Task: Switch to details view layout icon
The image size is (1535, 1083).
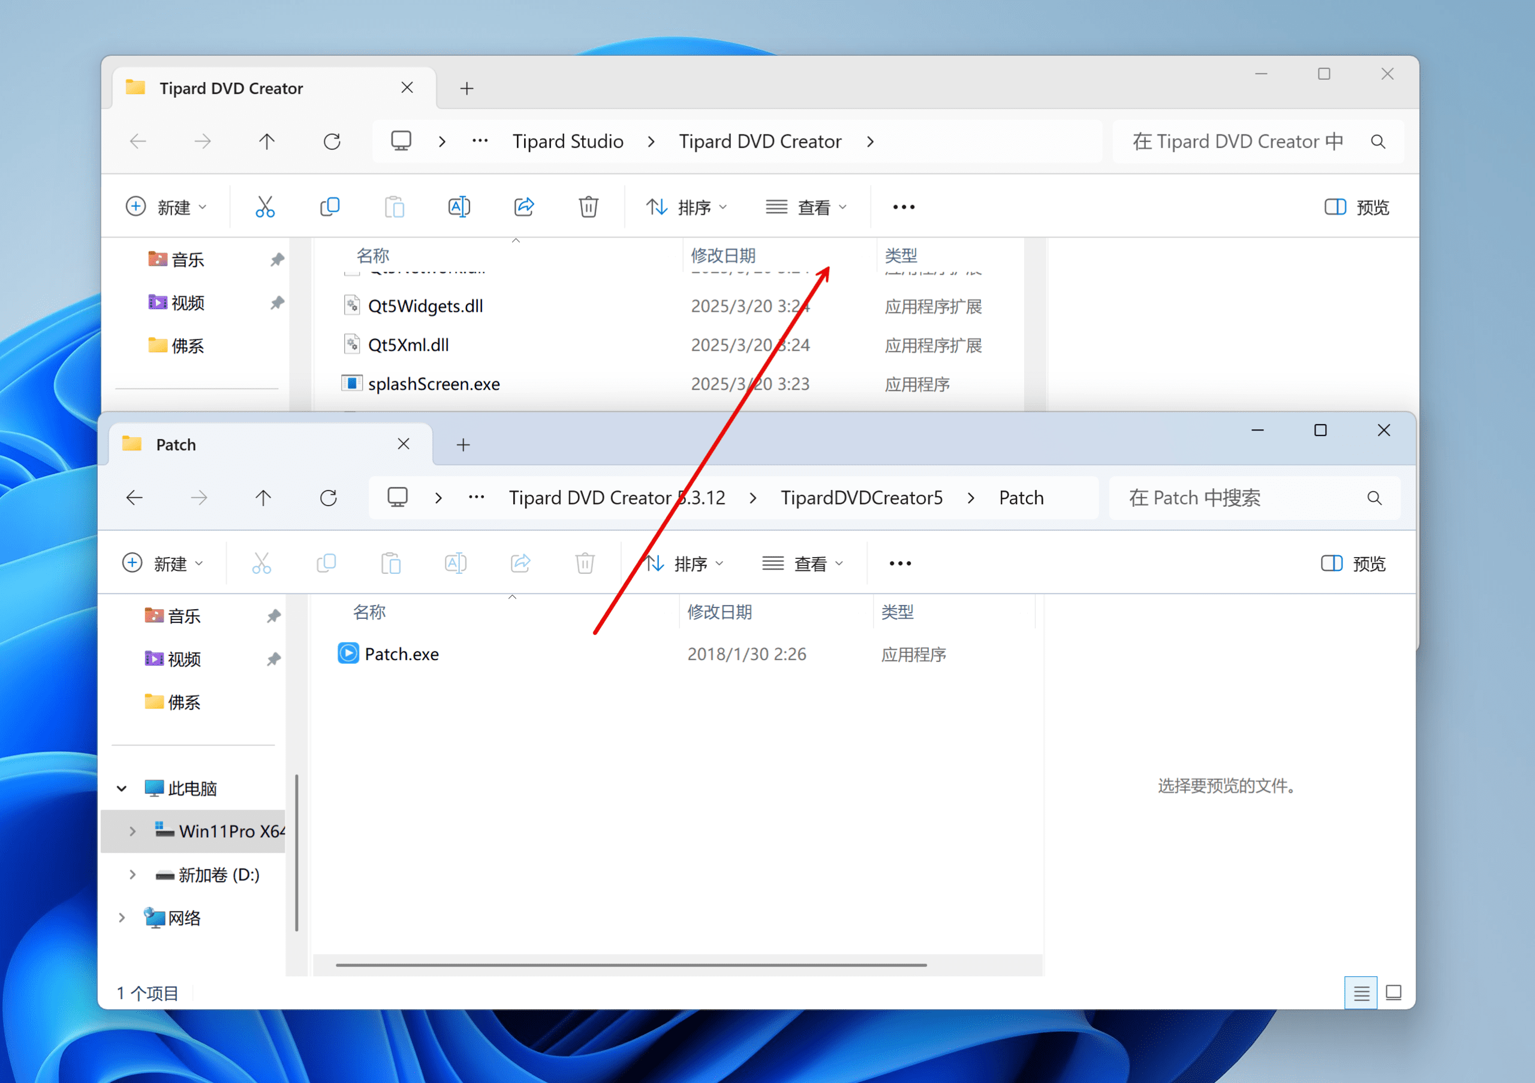Action: 1361,994
